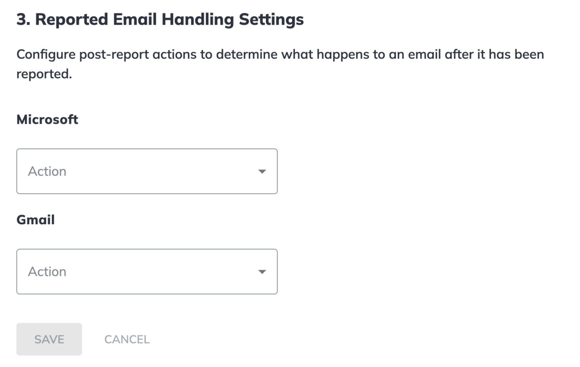
Task: Click the Action placeholder text under Gmail
Action: coord(47,271)
